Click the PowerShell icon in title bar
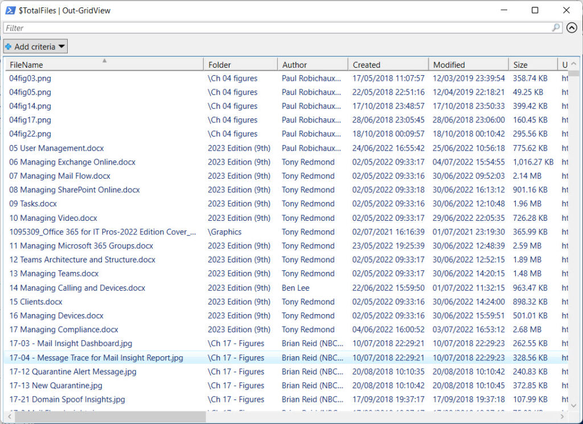Screen dimensions: 583x424 coord(10,10)
